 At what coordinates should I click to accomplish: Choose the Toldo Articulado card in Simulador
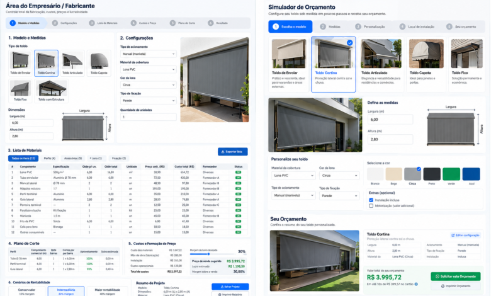tap(381, 64)
